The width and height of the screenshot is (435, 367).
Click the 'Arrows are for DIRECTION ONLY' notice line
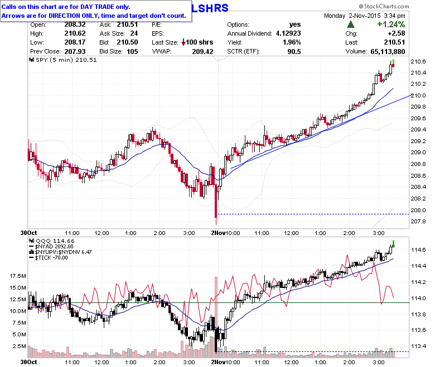[x=94, y=16]
